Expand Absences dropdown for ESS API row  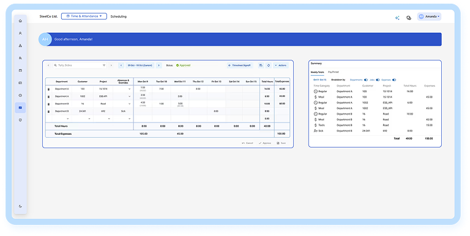pos(130,96)
